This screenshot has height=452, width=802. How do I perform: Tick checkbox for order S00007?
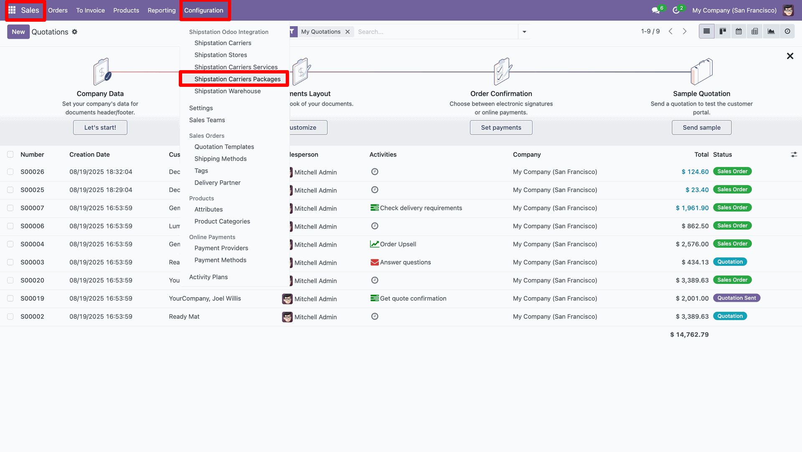10,208
